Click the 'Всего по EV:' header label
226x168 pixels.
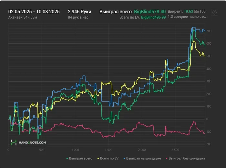[130, 17]
